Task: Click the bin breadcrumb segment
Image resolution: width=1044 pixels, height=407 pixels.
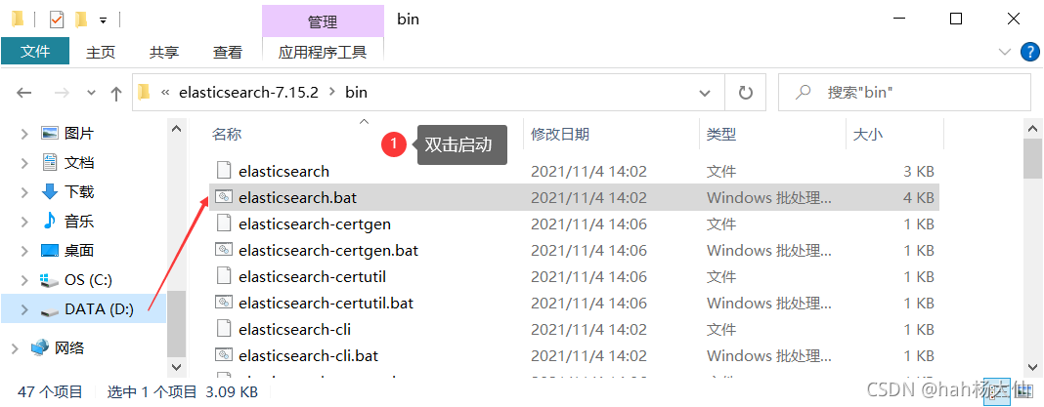Action: (356, 93)
